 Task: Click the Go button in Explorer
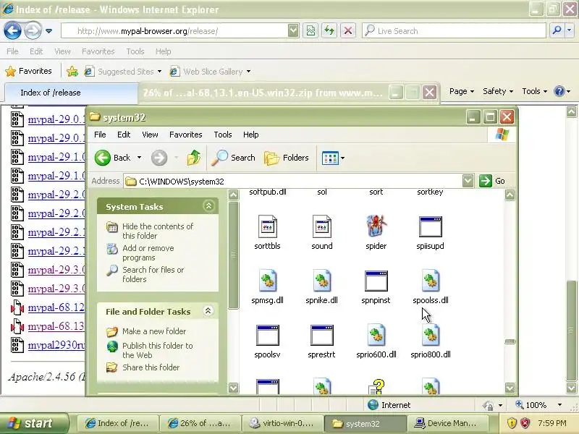pos(493,181)
